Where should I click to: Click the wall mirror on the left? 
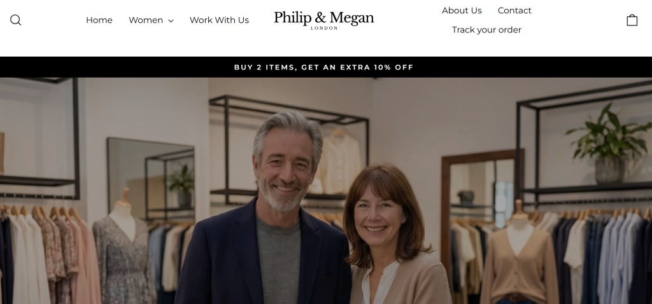(150, 179)
